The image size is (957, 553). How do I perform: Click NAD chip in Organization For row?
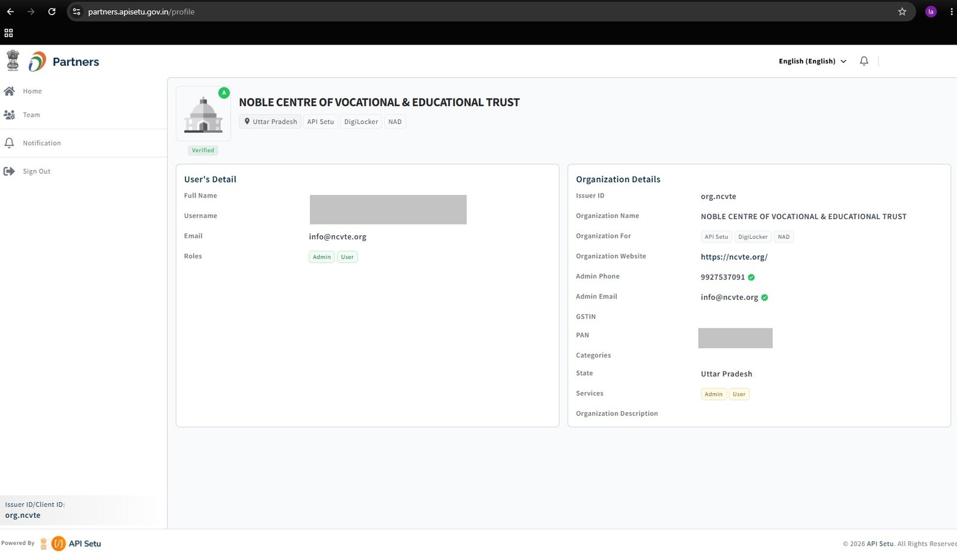[784, 236]
